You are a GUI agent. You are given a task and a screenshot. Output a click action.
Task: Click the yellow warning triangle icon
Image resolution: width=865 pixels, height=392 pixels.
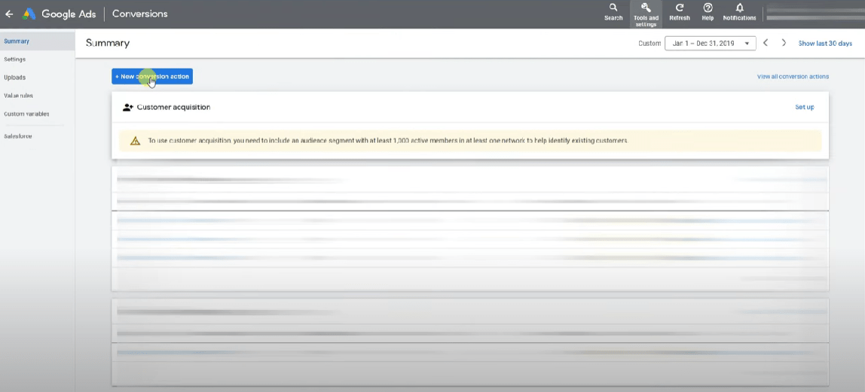pos(135,141)
